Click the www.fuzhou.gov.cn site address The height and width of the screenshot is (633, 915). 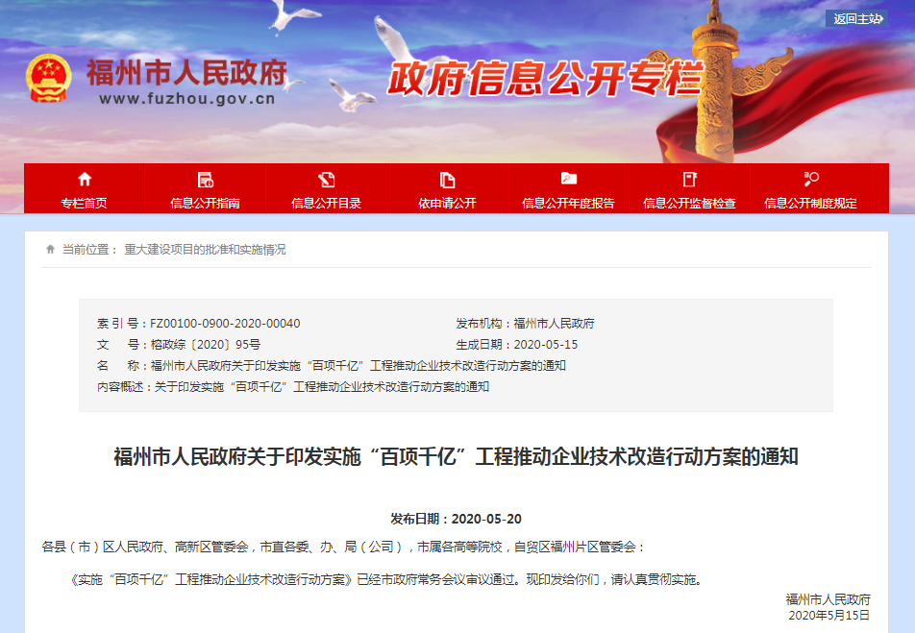[187, 98]
